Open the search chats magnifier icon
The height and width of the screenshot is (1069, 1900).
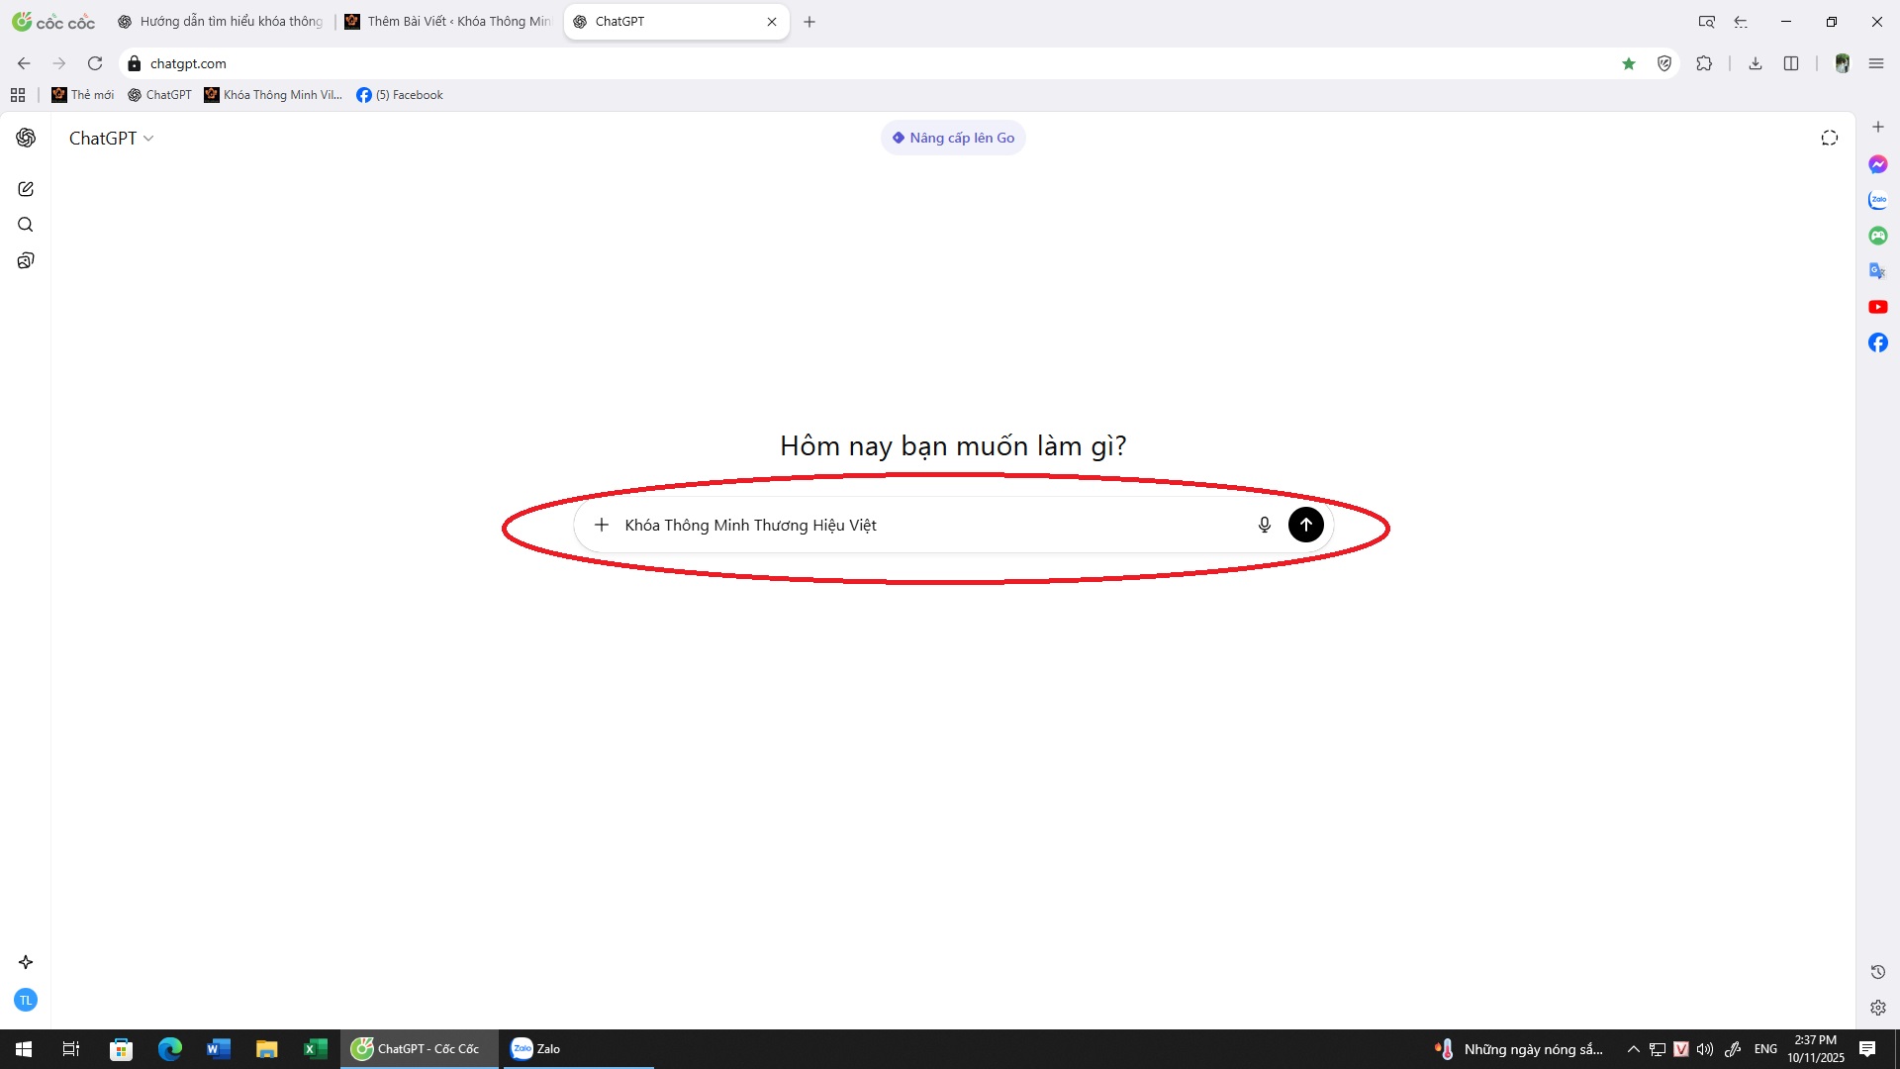tap(26, 225)
